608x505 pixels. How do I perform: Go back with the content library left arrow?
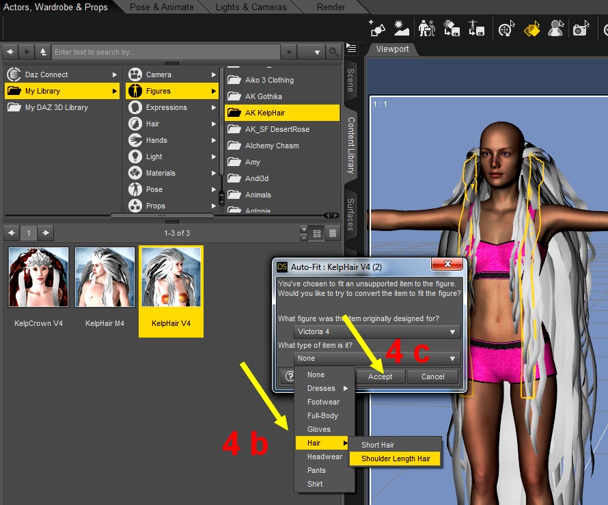(10, 51)
